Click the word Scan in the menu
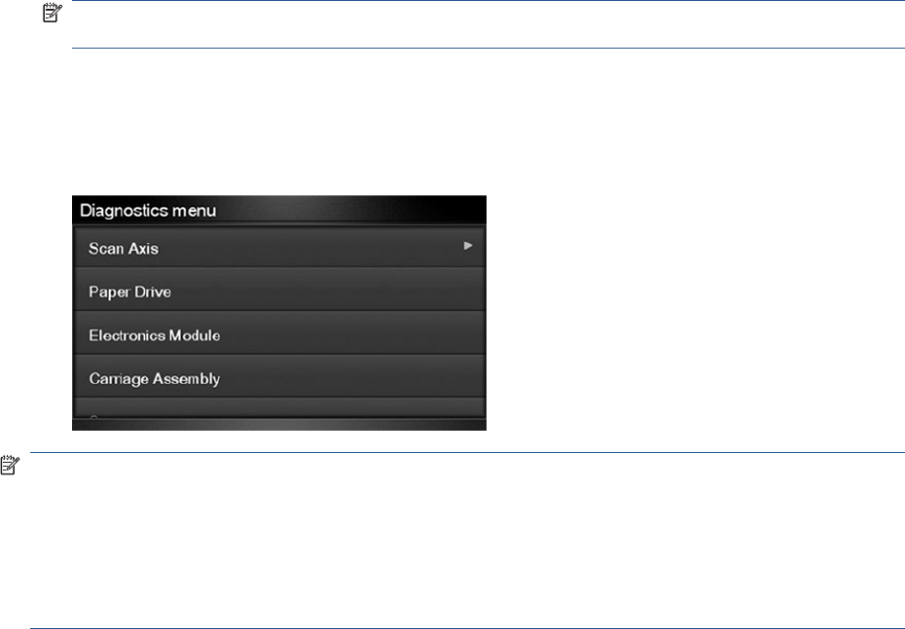 click(107, 249)
